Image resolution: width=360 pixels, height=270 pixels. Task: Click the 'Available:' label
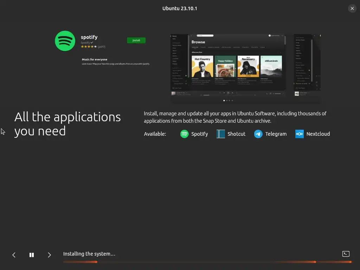(x=155, y=134)
